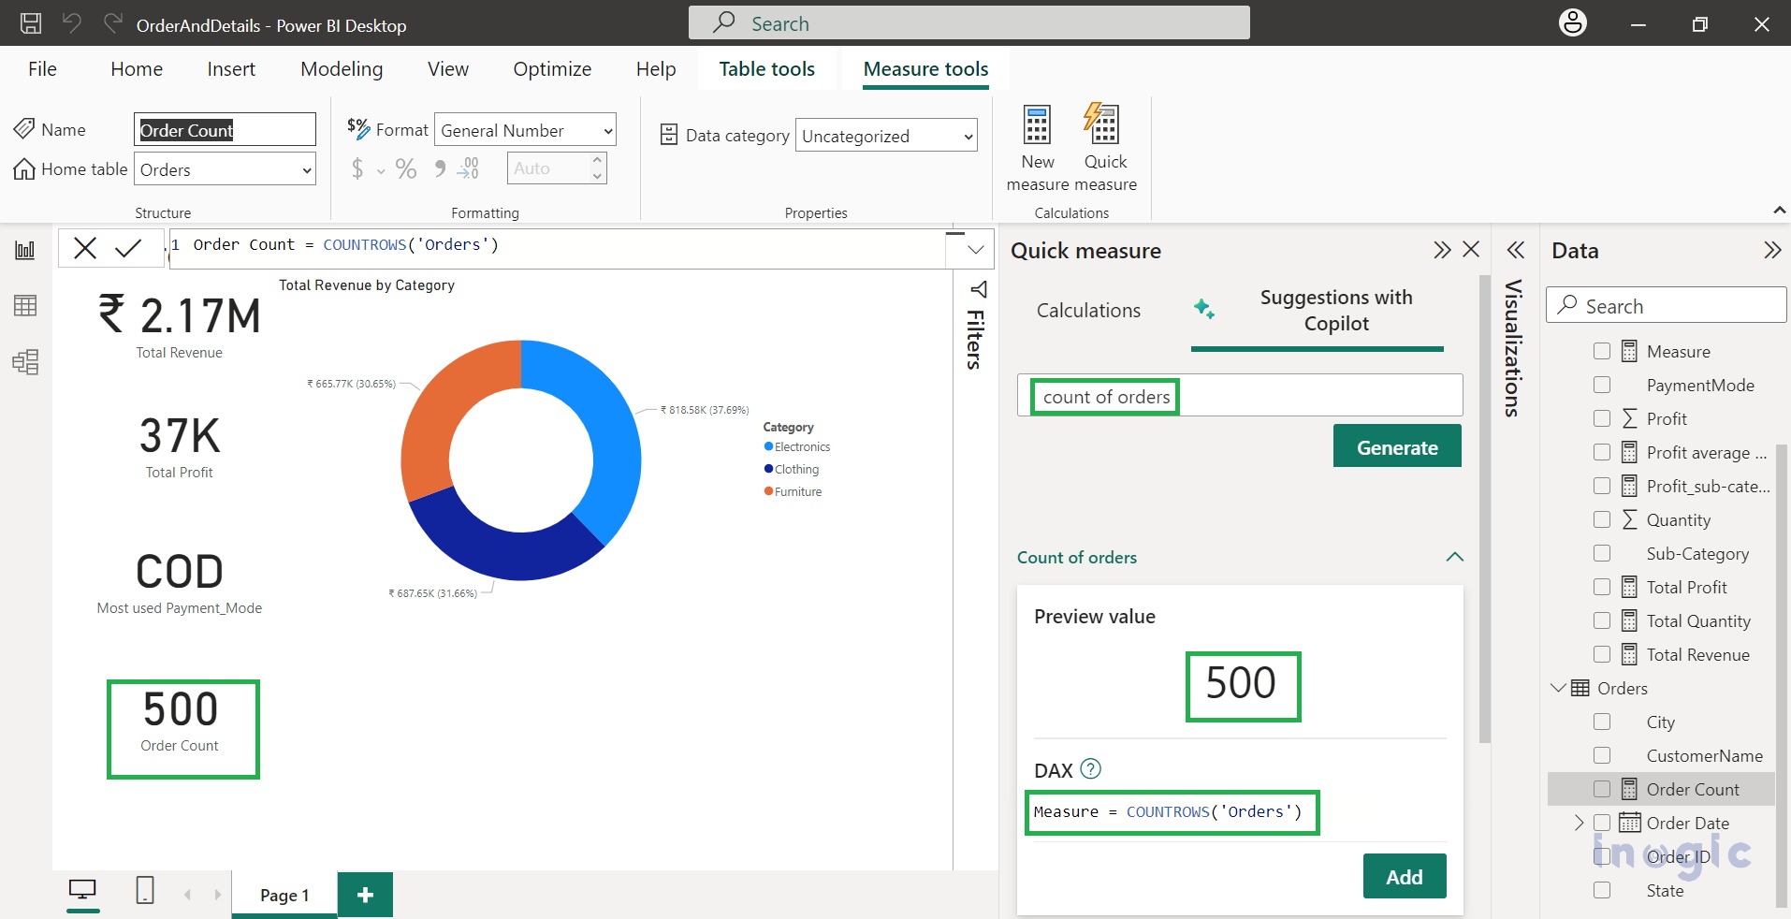
Task: Switch to the Table tools tab
Action: tap(766, 68)
